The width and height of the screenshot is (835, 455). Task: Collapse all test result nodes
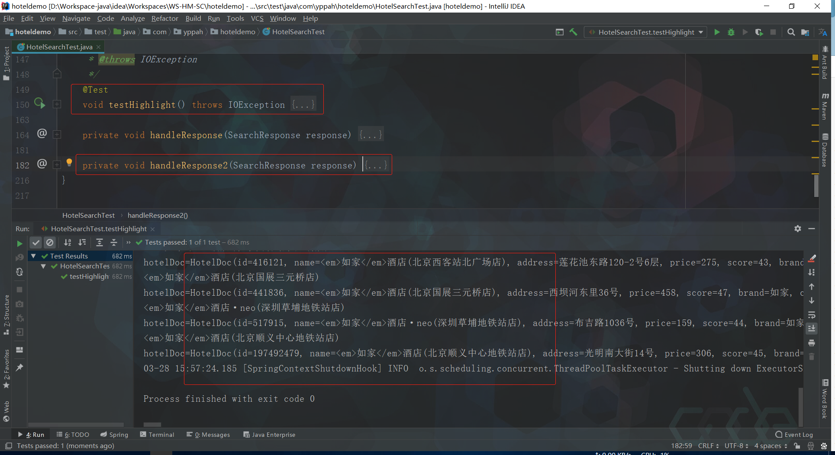click(114, 242)
